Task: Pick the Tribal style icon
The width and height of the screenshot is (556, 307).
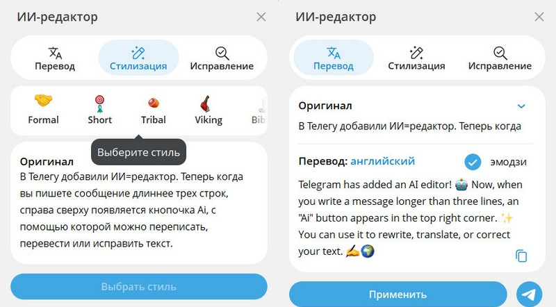Action: tap(154, 108)
